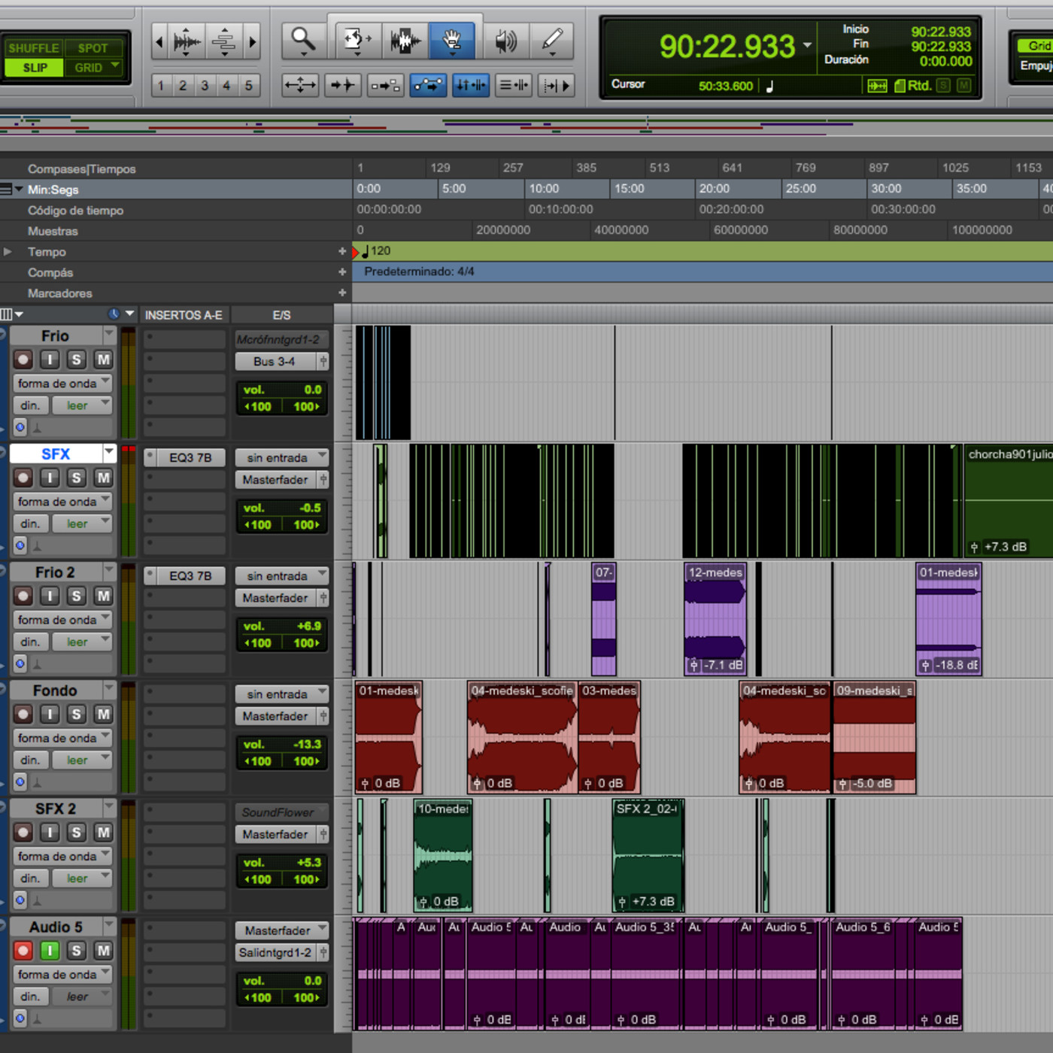The height and width of the screenshot is (1053, 1053).
Task: Enable Shuffle edit mode
Action: 33,48
